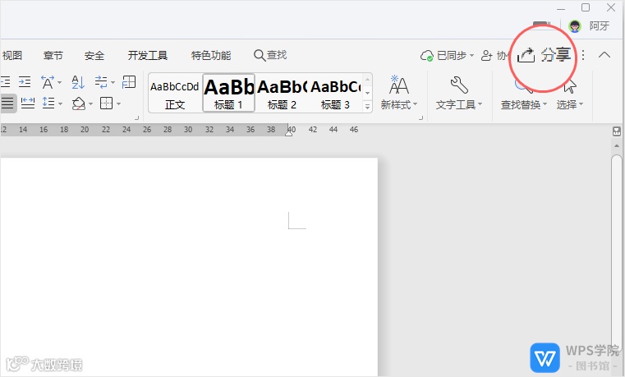Click the cloud sync status icon

click(427, 56)
